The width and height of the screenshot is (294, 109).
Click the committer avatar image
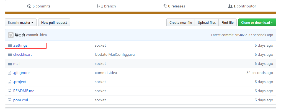pyautogui.click(x=11, y=35)
